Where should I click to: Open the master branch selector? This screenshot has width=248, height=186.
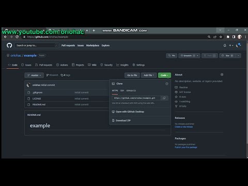coord(34,75)
